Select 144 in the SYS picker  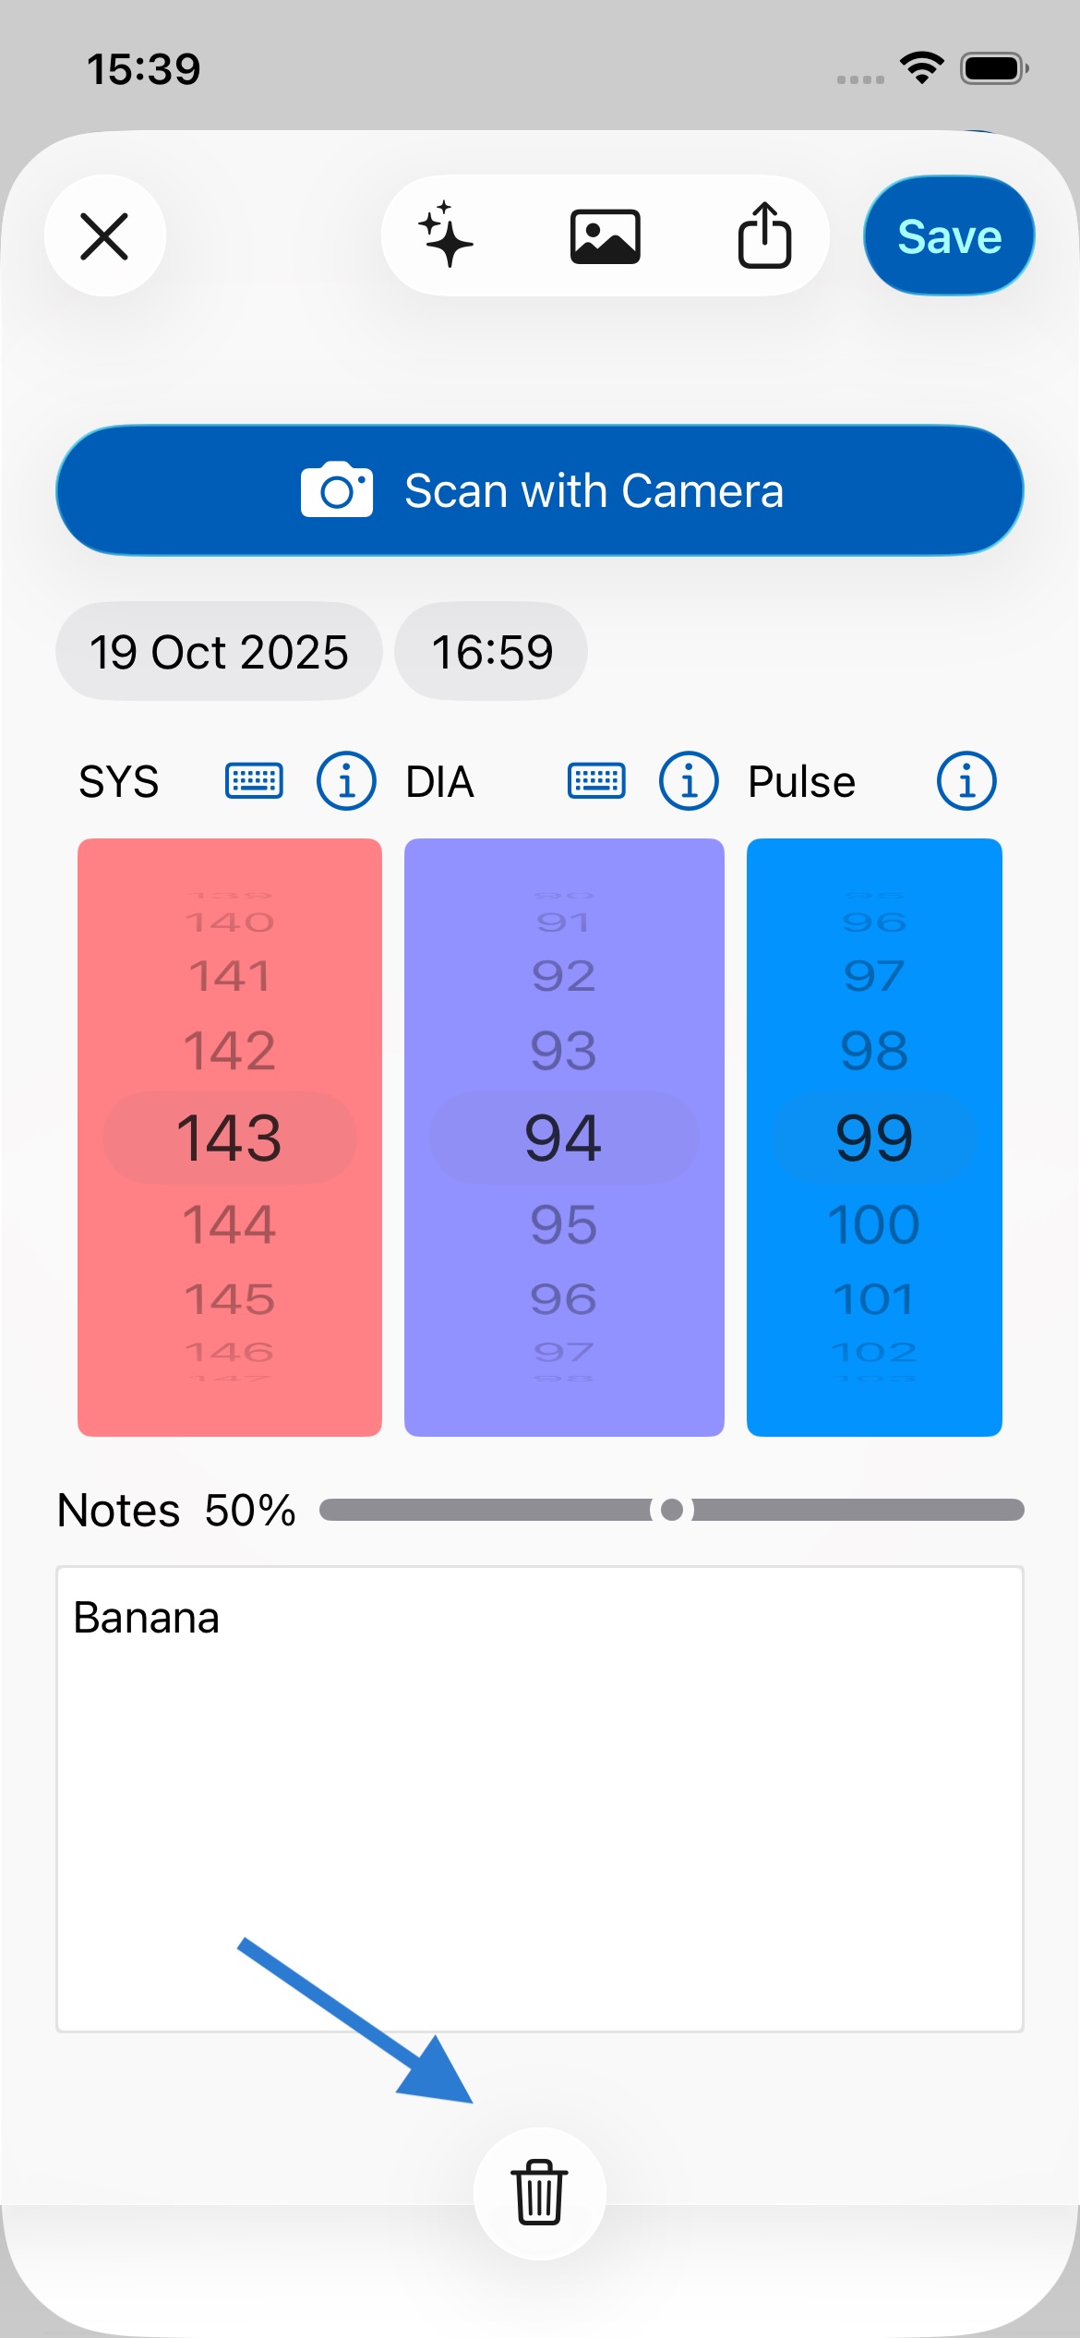[x=229, y=1224]
